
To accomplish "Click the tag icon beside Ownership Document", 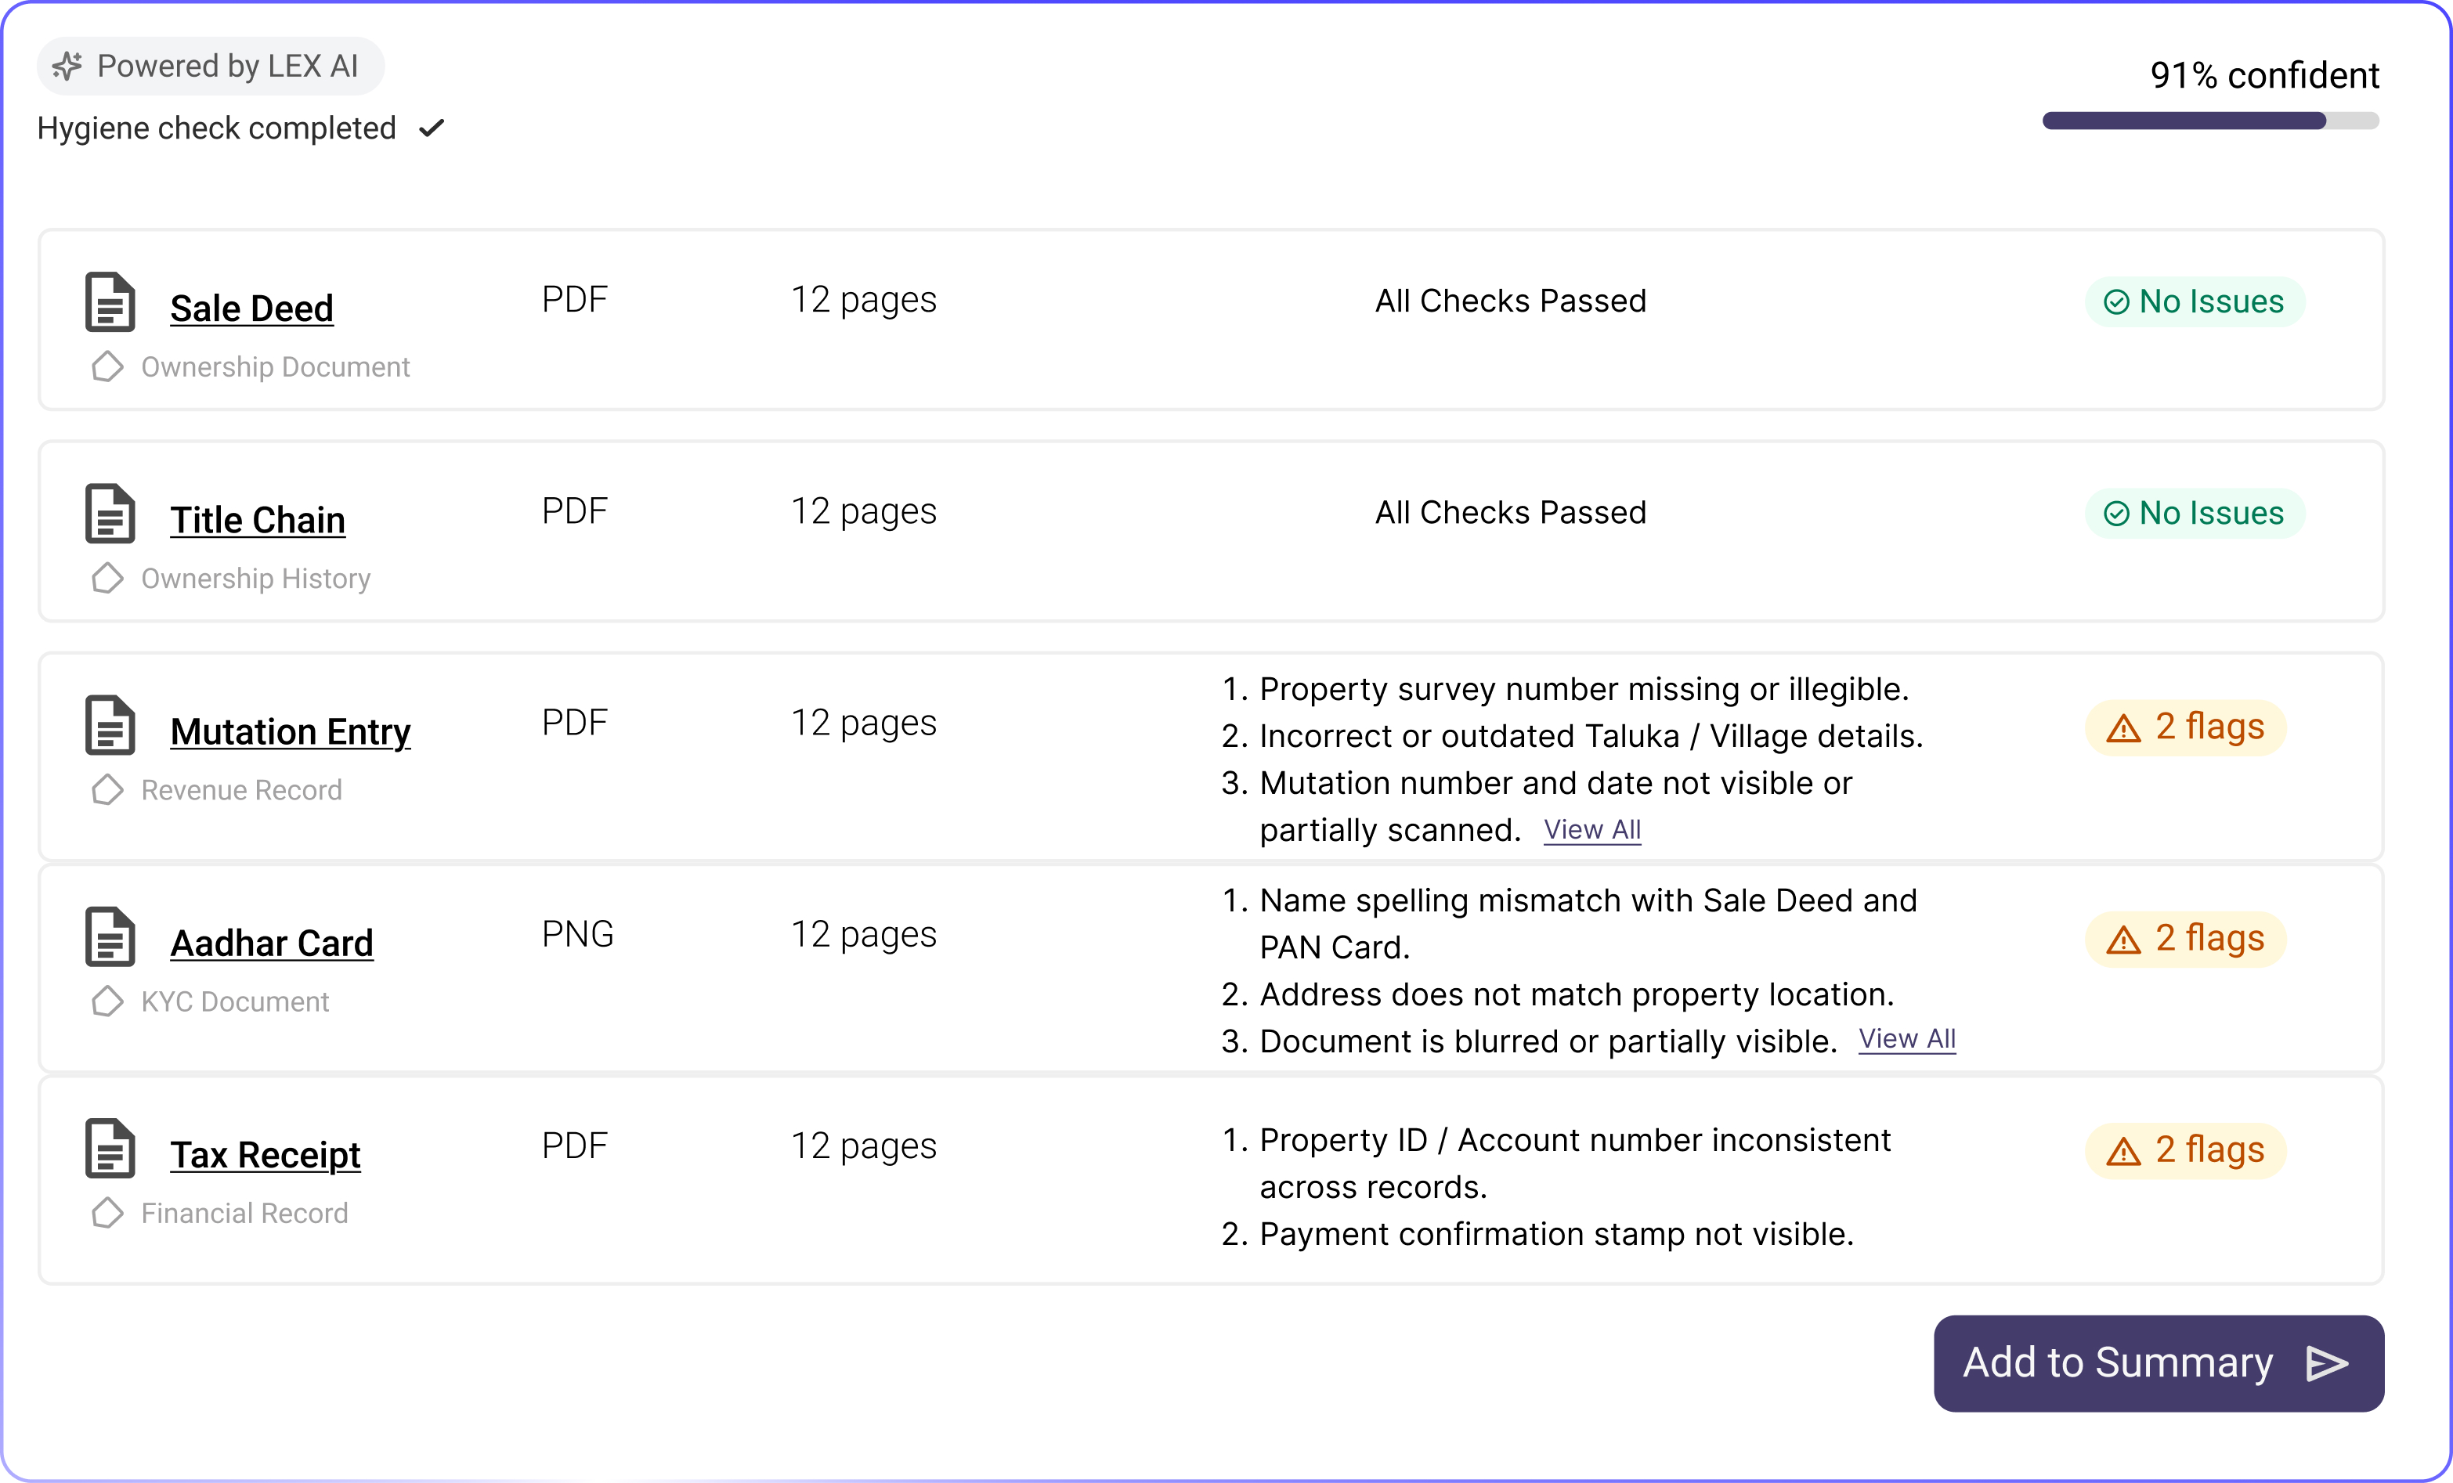I will [107, 366].
